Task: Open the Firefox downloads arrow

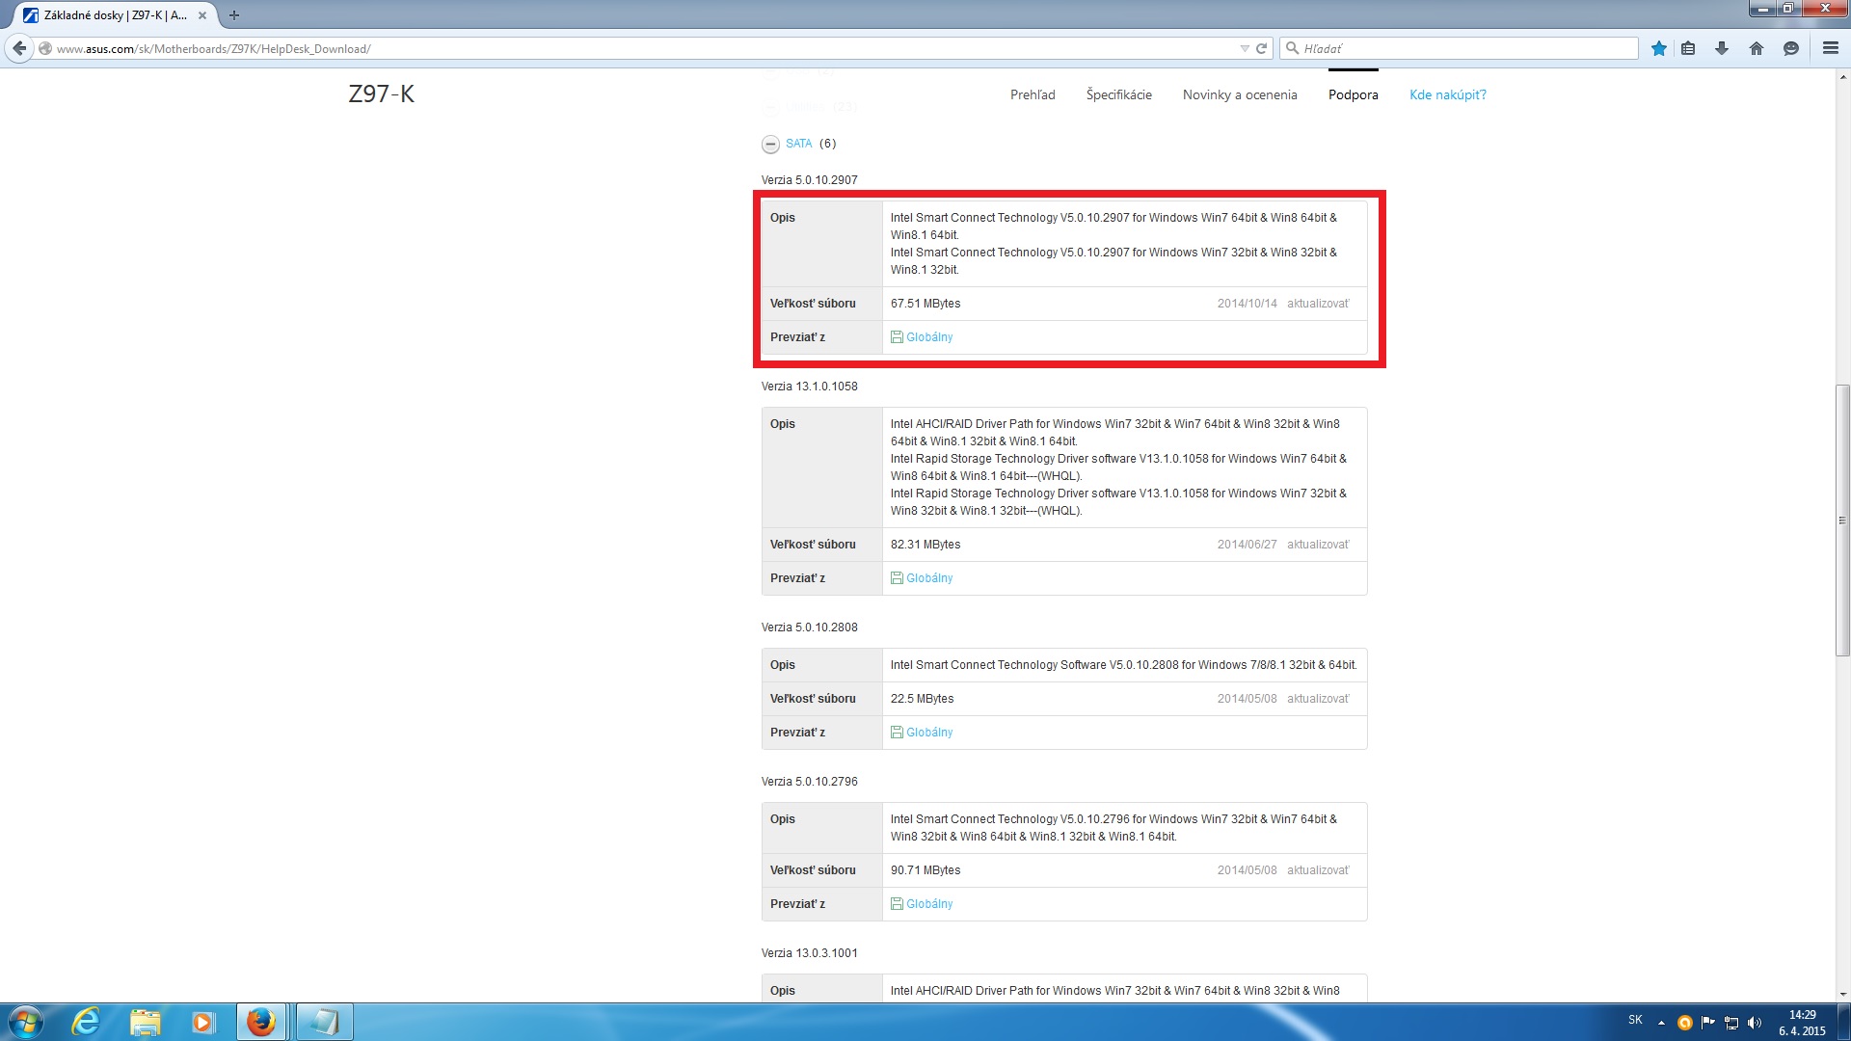Action: pos(1722,48)
